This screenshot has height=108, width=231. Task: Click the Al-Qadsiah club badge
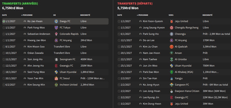(x=171, y=47)
